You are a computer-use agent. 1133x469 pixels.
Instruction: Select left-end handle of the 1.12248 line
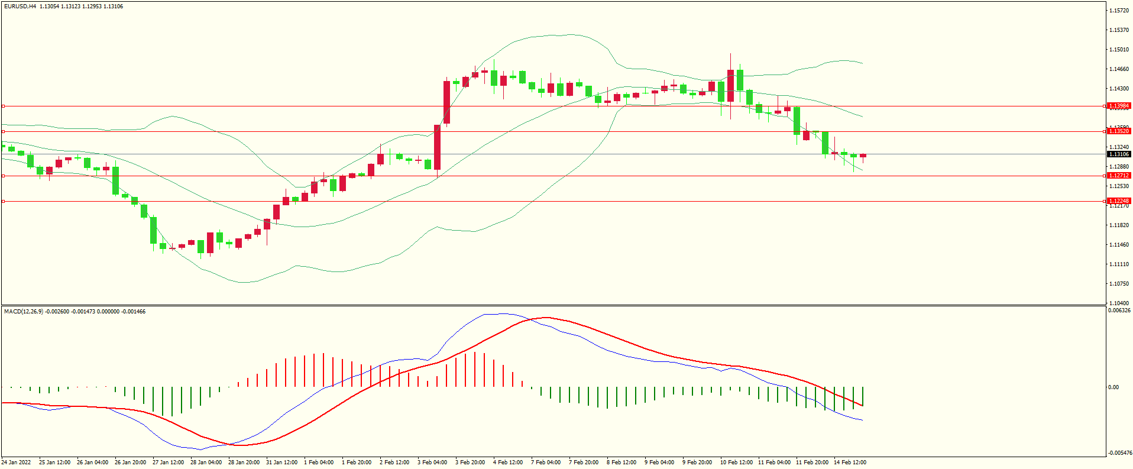(3, 201)
